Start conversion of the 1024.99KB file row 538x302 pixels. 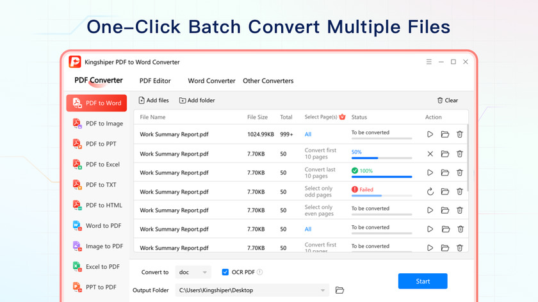pyautogui.click(x=430, y=134)
